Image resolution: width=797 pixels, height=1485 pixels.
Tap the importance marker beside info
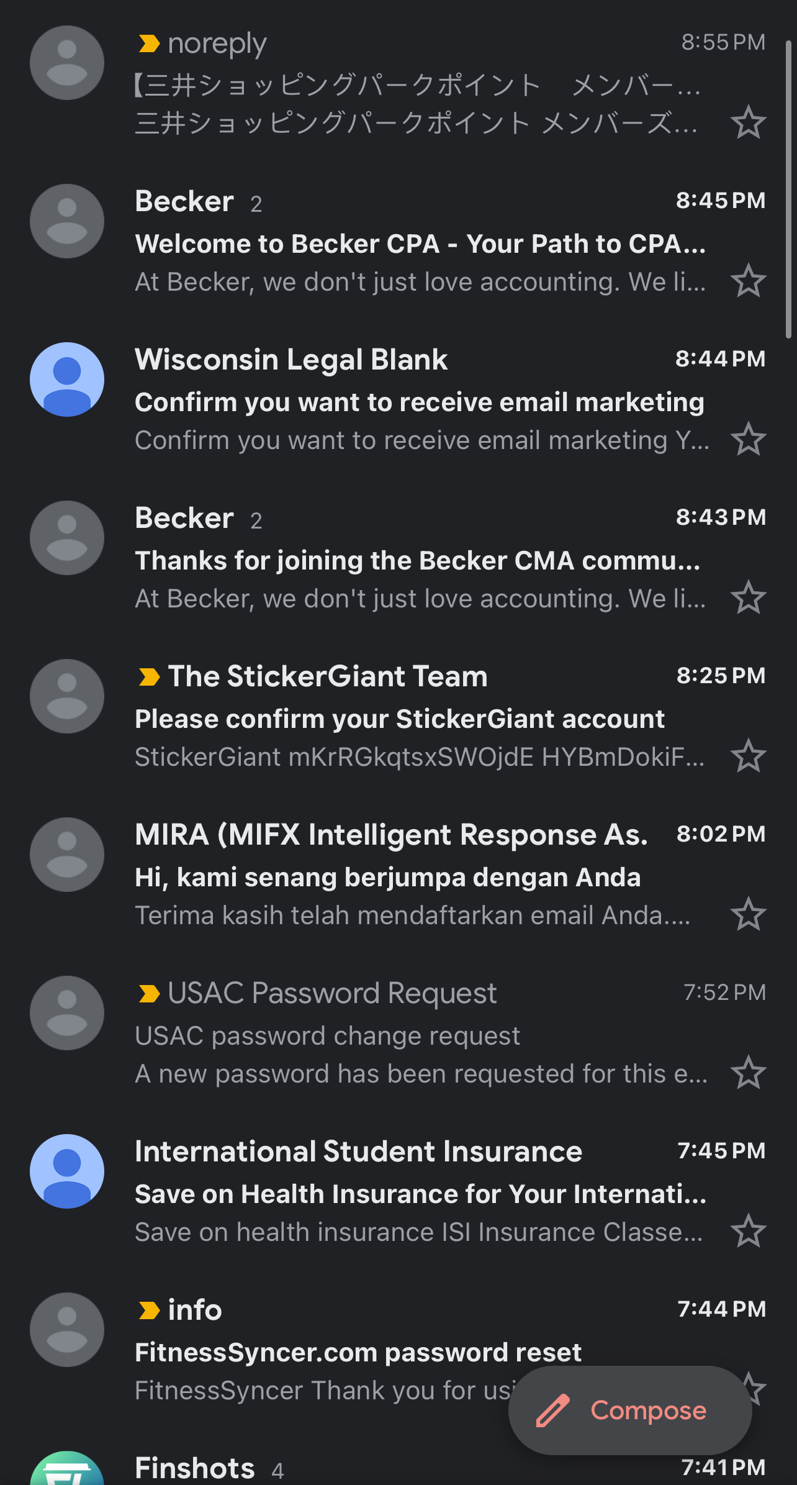coord(149,1310)
